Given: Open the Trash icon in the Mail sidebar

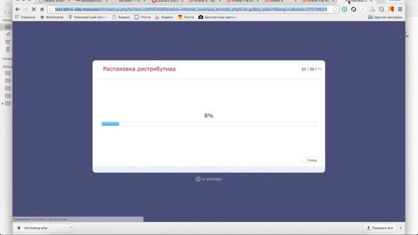Looking at the screenshot, I should (x=8, y=50).
